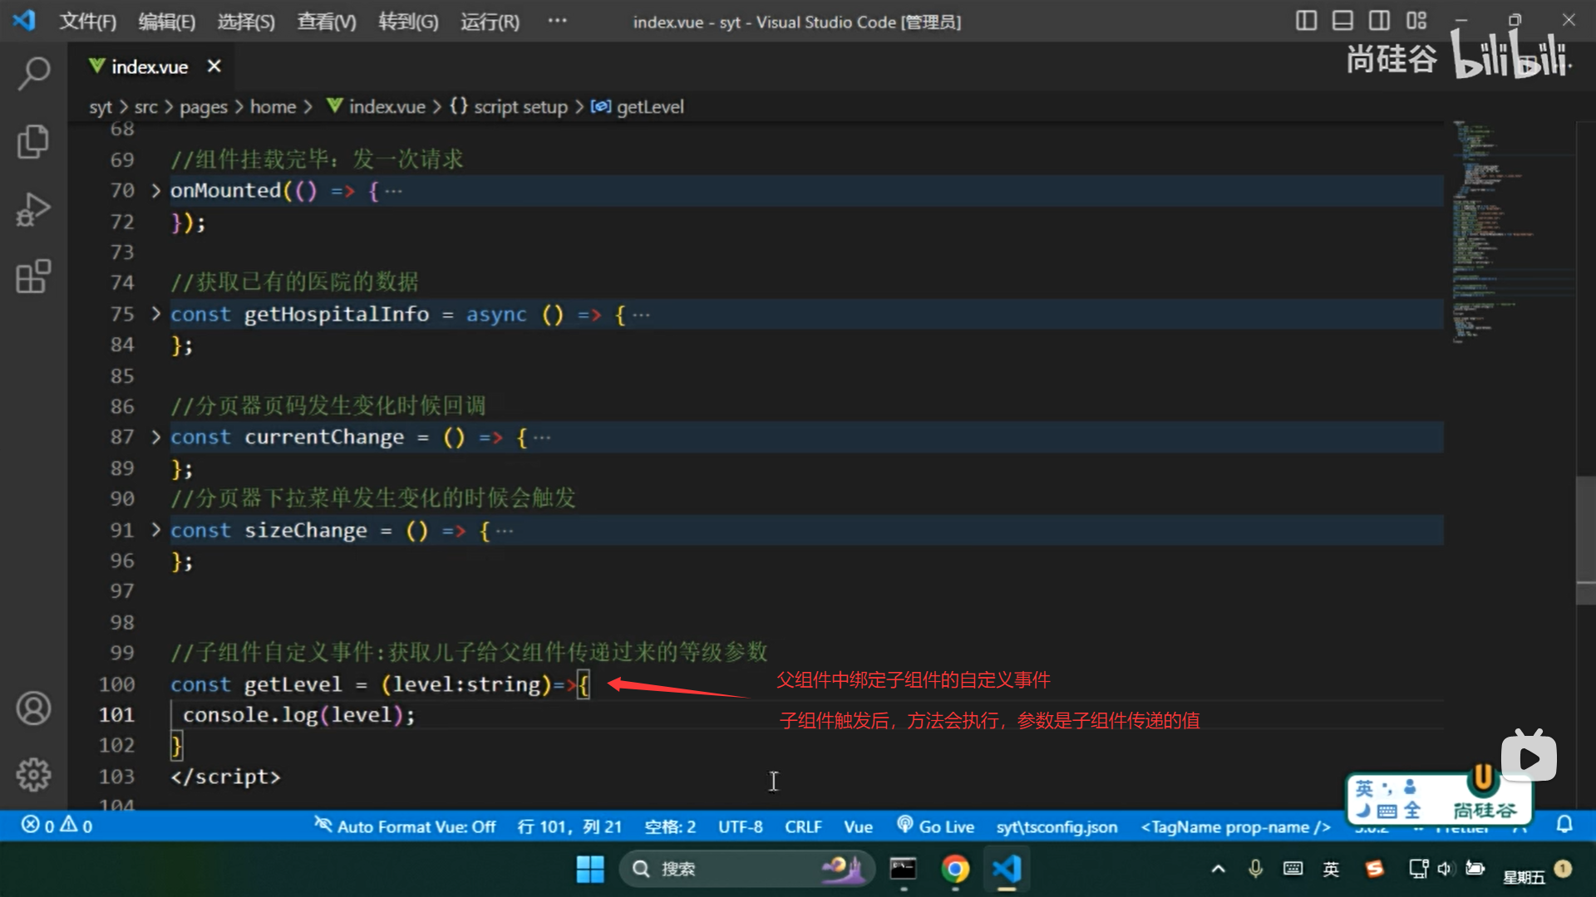Open the Search view in activity bar
The height and width of the screenshot is (897, 1596).
pos(33,74)
